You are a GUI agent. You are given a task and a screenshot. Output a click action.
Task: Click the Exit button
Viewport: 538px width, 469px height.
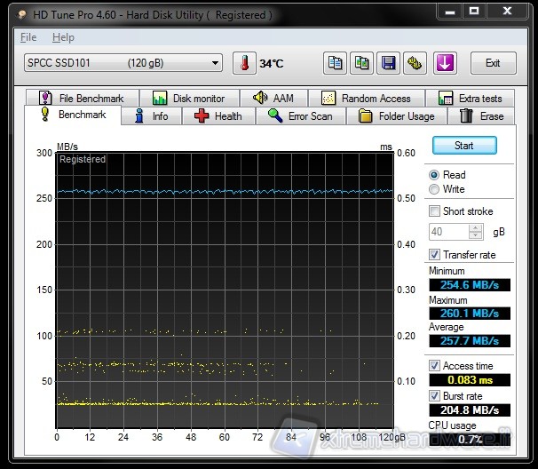pyautogui.click(x=493, y=63)
